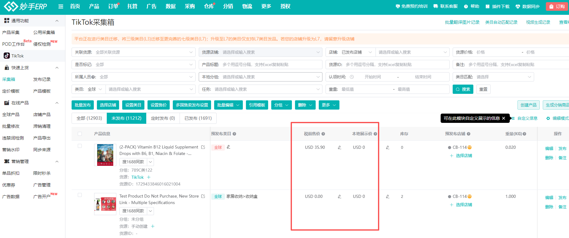Switch to the 已发布 (1691) tab
The width and height of the screenshot is (569, 238).
point(198,118)
